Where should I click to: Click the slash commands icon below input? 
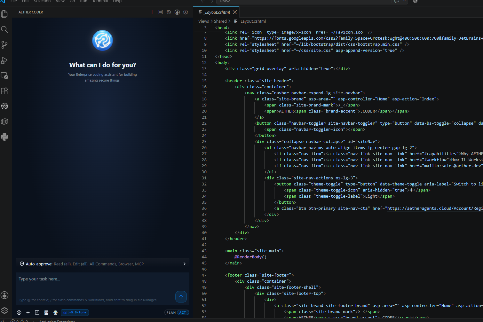[x=37, y=312]
